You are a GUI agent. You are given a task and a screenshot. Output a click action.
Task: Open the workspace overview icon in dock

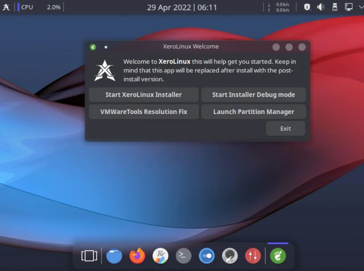pos(89,256)
